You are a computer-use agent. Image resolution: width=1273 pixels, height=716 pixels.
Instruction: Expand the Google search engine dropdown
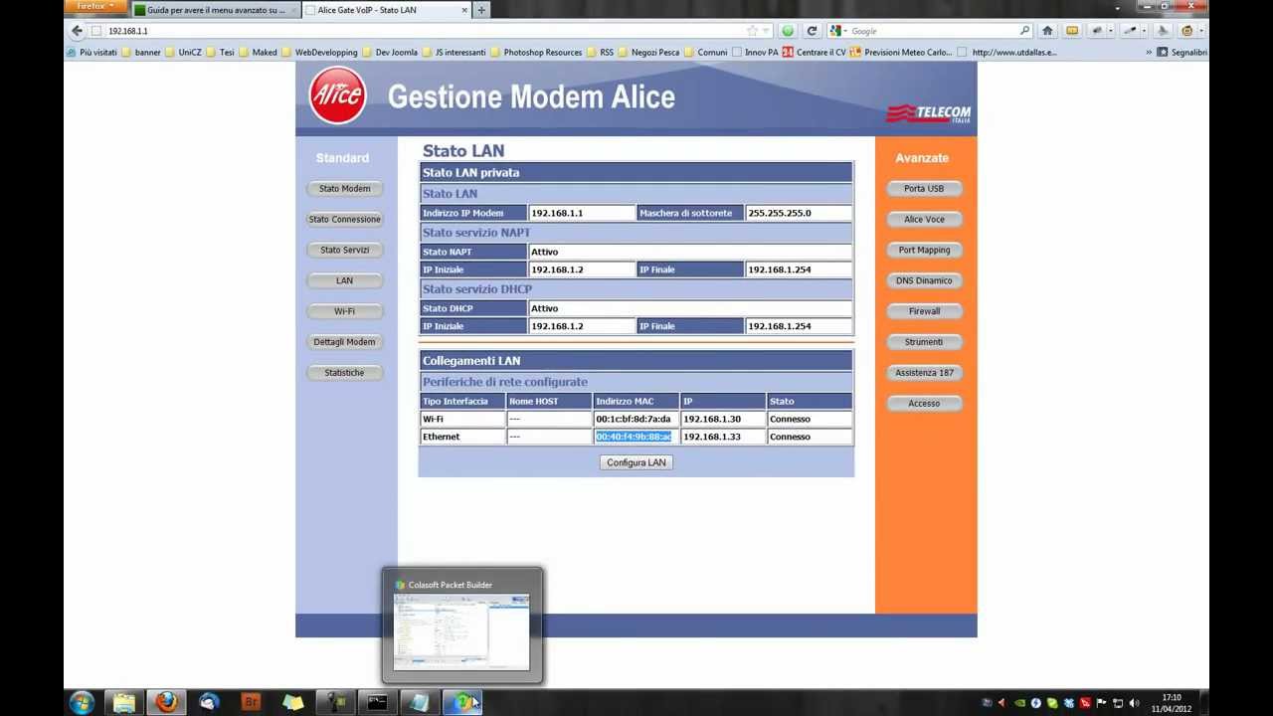(x=838, y=31)
